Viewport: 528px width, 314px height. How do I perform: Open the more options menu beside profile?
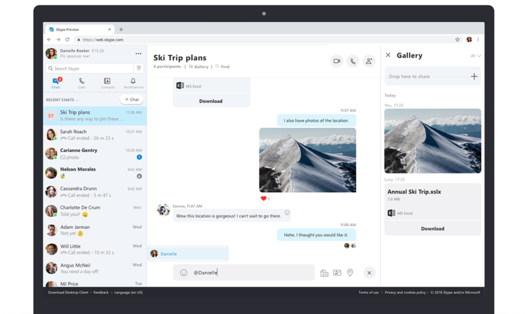point(138,53)
